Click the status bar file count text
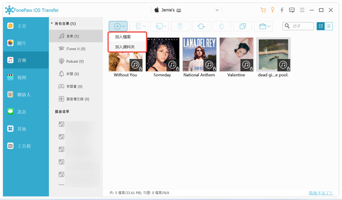The image size is (342, 200). coord(139,193)
